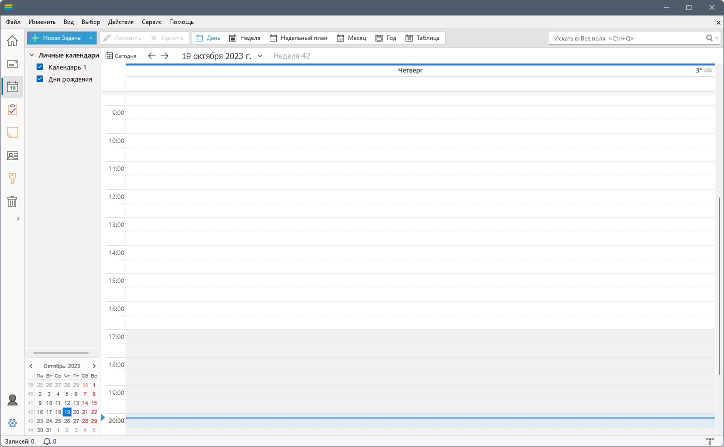Viewport: 724px width, 447px height.
Task: Click the Новая Задача button
Action: point(56,38)
